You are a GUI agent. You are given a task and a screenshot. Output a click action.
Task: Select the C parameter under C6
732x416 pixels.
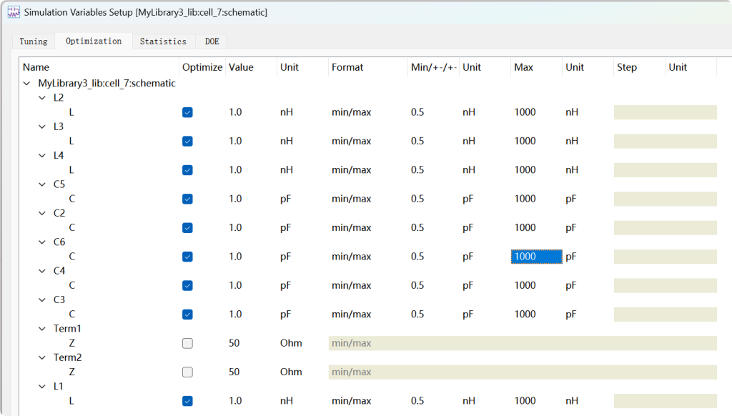point(72,257)
